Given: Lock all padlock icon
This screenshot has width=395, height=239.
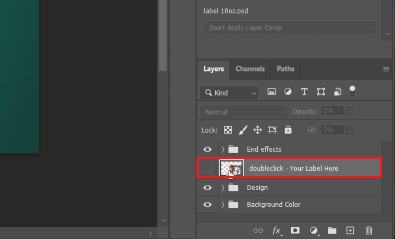Looking at the screenshot, I should click(288, 130).
